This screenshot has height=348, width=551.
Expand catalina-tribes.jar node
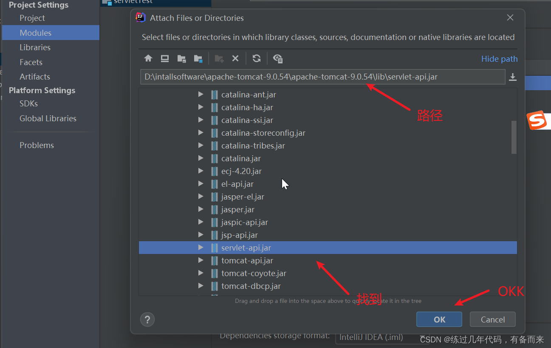click(201, 145)
